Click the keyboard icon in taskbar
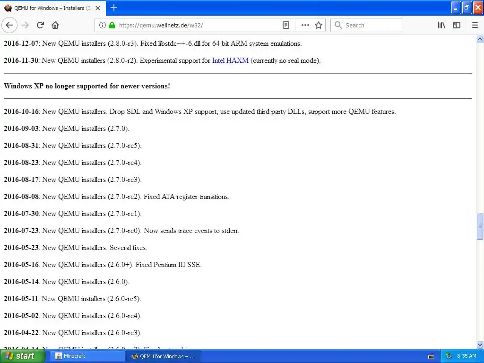 tap(431, 356)
